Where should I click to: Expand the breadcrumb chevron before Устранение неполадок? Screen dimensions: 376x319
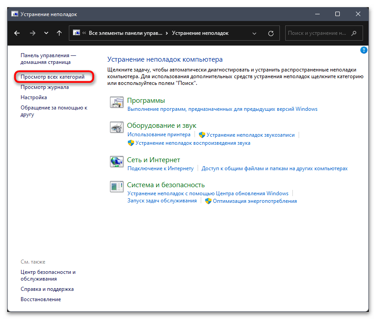click(167, 33)
